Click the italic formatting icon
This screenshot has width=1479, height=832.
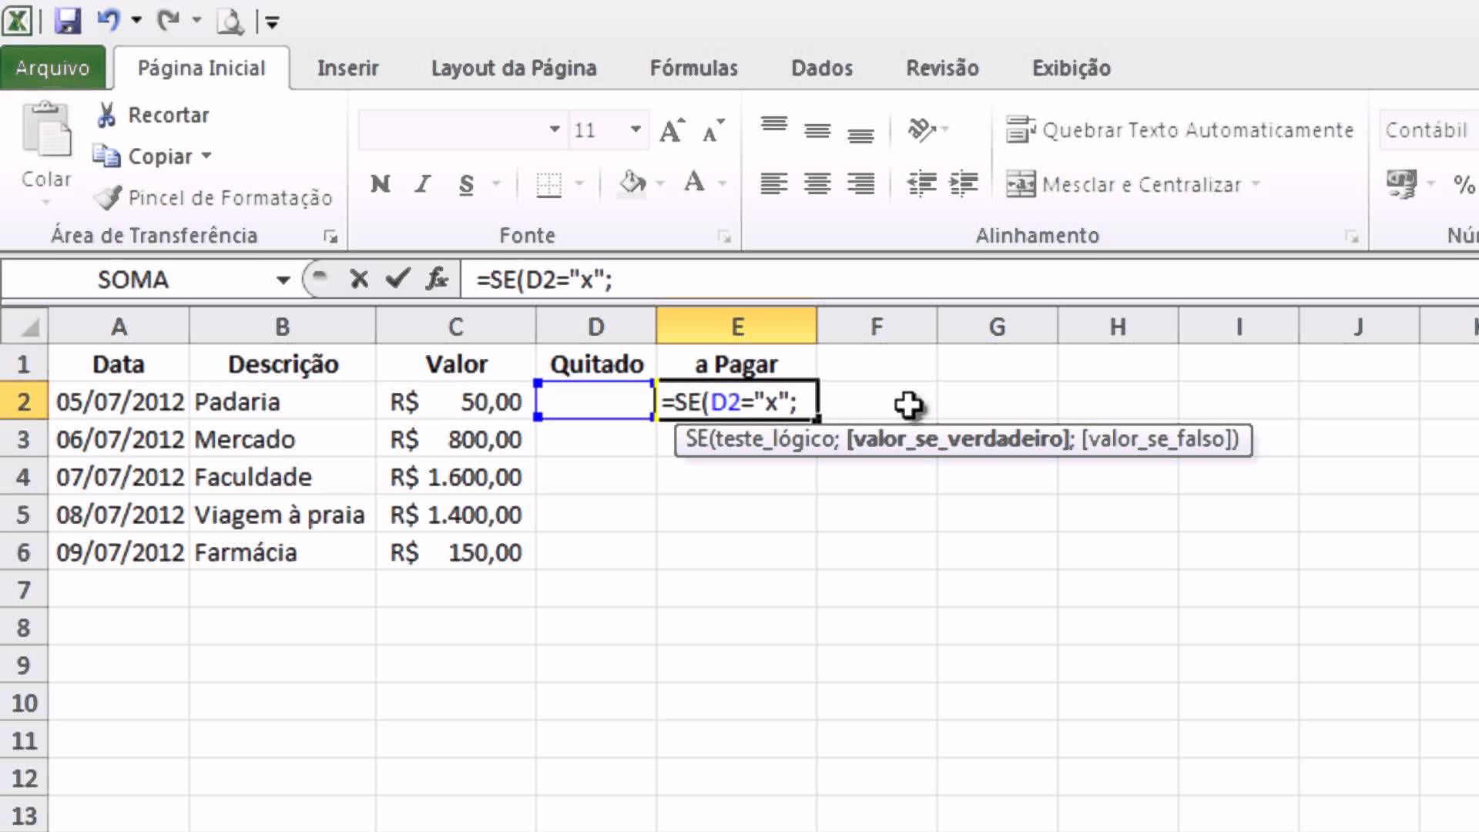point(424,184)
